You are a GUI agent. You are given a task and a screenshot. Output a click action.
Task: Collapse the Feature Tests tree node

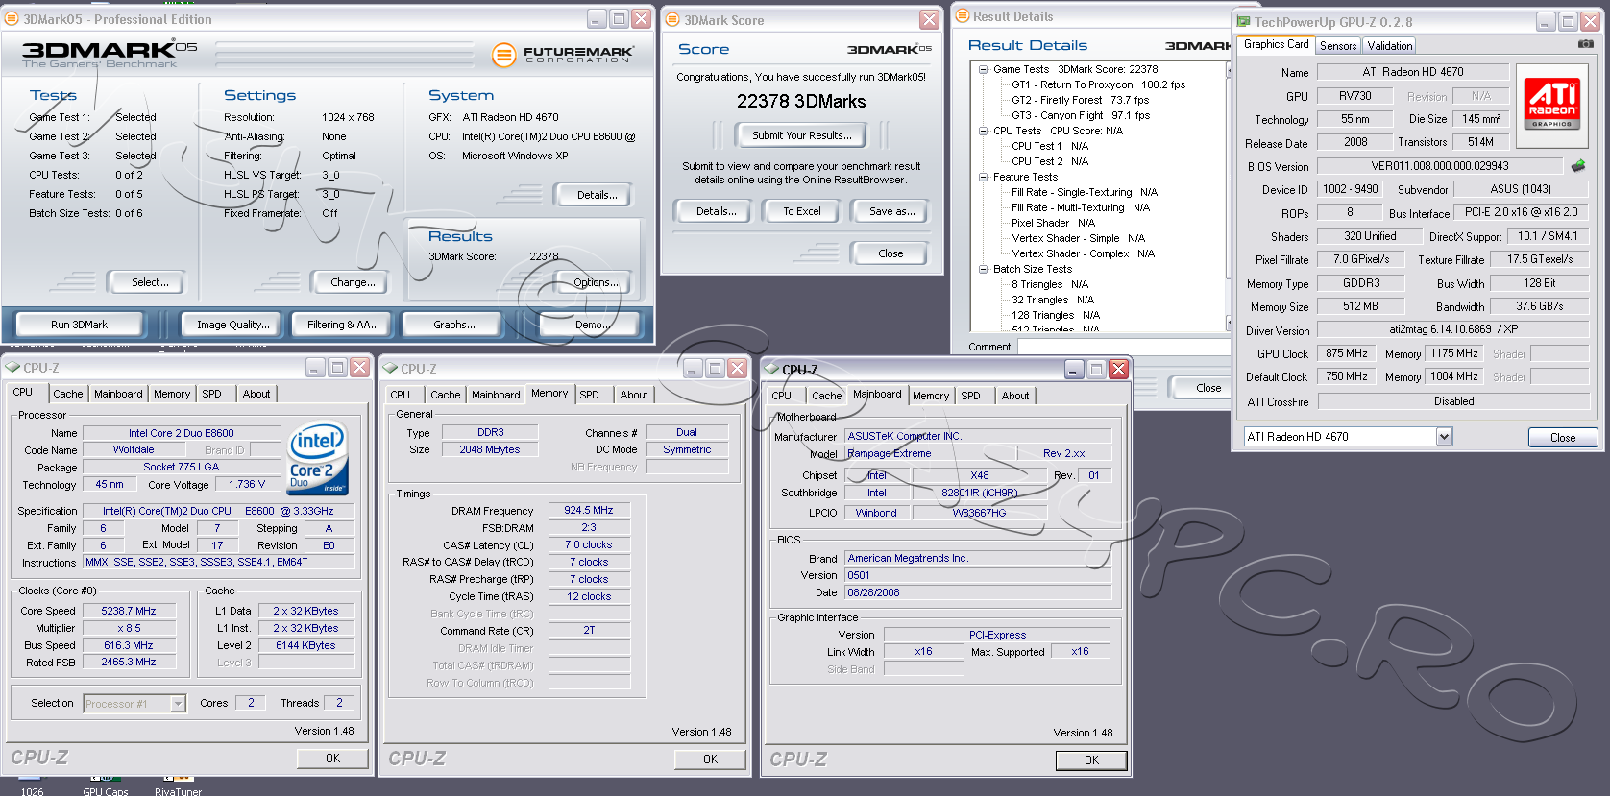[x=983, y=177]
